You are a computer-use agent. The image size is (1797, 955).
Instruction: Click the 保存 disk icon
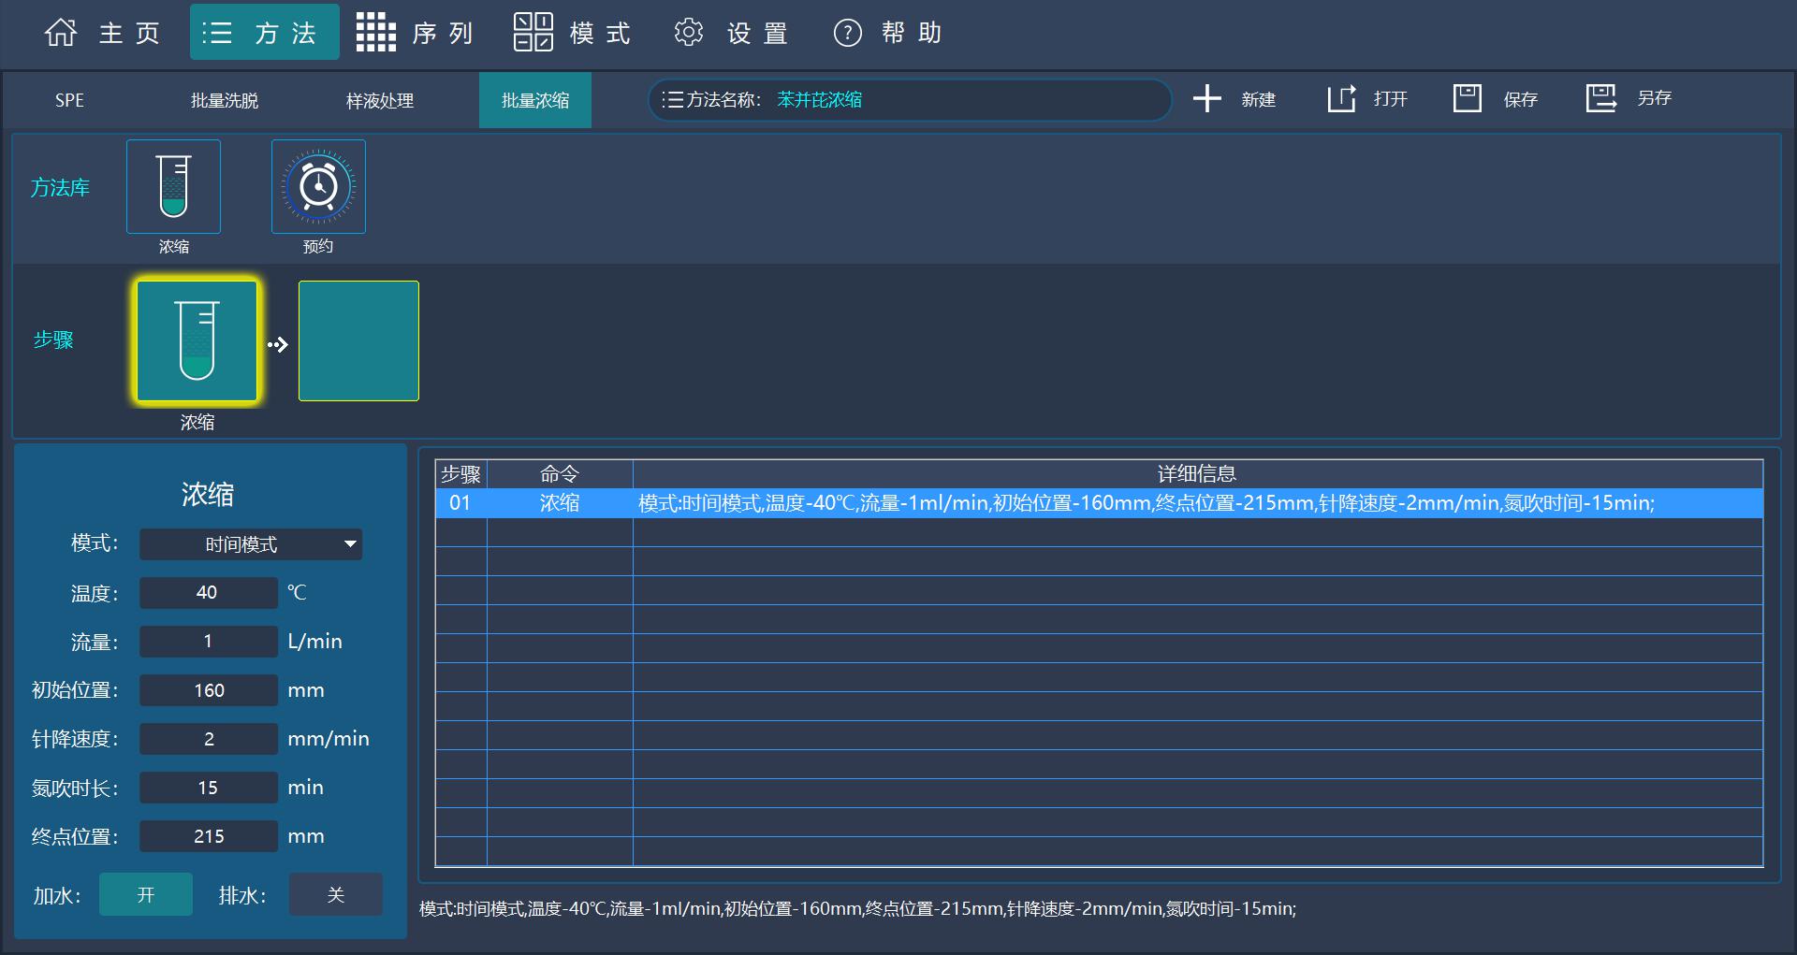click(1467, 98)
